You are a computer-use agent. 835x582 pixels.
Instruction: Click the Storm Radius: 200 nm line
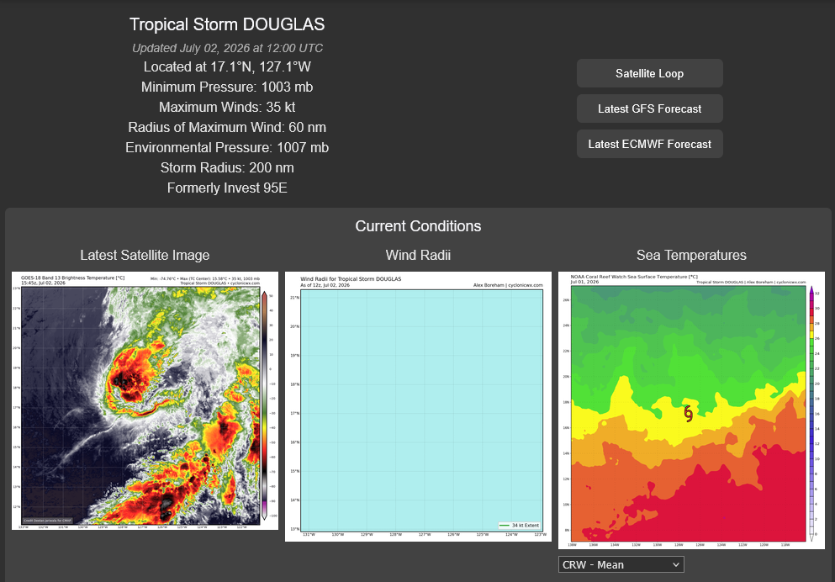(227, 167)
